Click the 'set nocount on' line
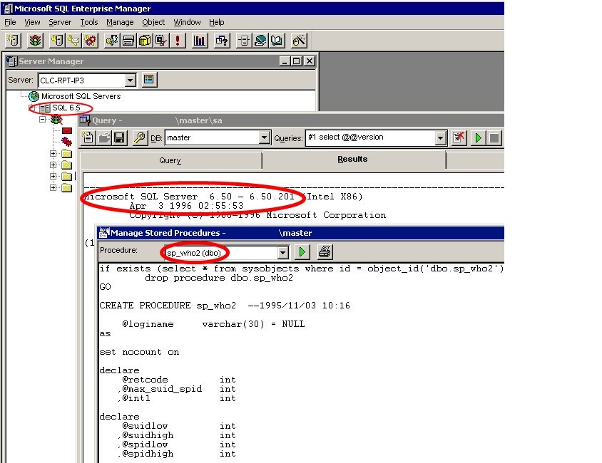This screenshot has width=602, height=463. click(x=139, y=352)
